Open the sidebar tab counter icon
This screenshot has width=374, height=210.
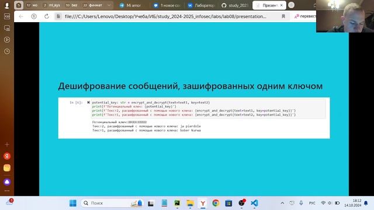pyautogui.click(x=7, y=16)
